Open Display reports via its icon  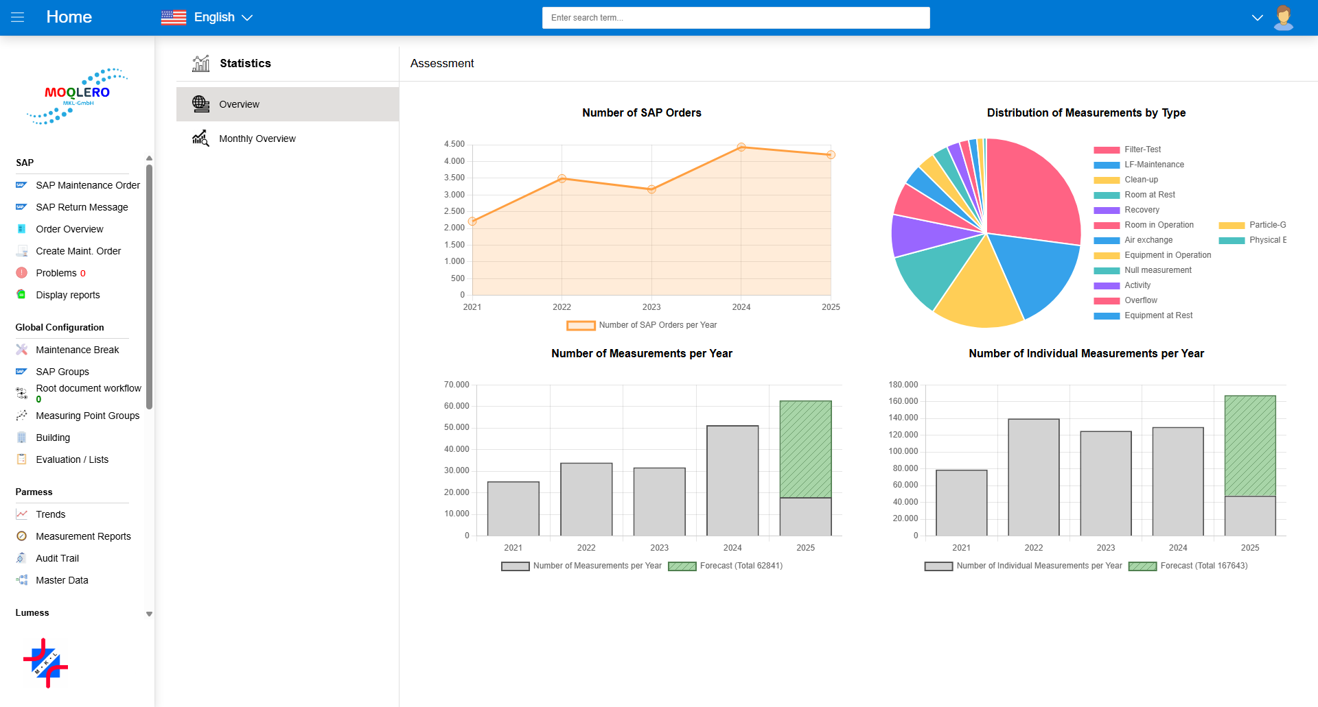(21, 295)
